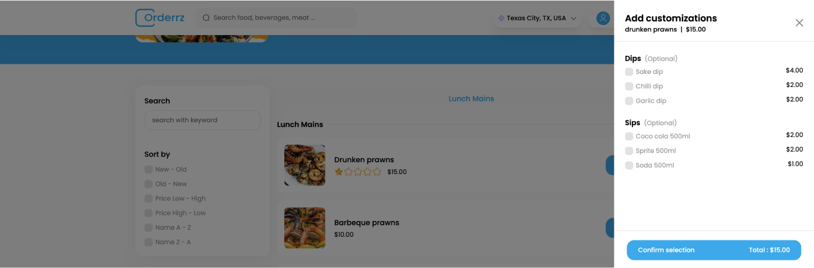Click the search magnifier icon

pyautogui.click(x=206, y=18)
